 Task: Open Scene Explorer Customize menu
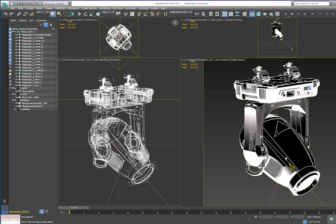pos(41,20)
